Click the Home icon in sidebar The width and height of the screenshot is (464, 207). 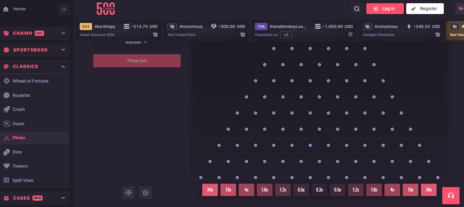coord(6,9)
